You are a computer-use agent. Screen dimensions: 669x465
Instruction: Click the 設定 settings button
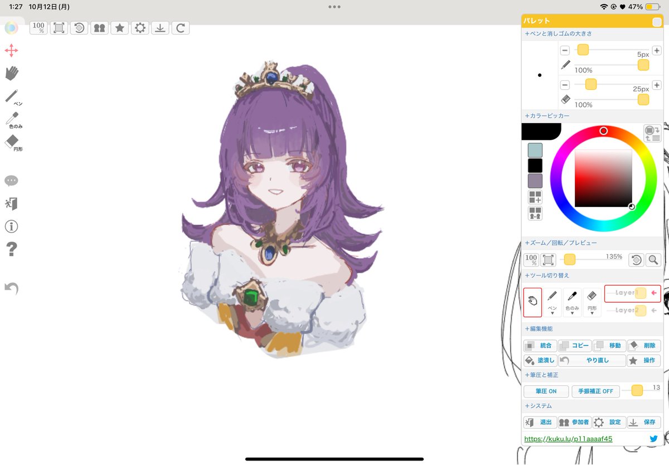tap(609, 423)
